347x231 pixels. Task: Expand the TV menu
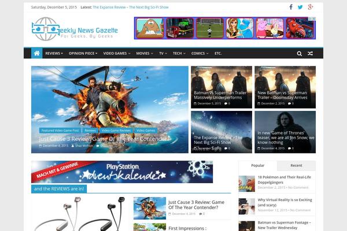[163, 53]
